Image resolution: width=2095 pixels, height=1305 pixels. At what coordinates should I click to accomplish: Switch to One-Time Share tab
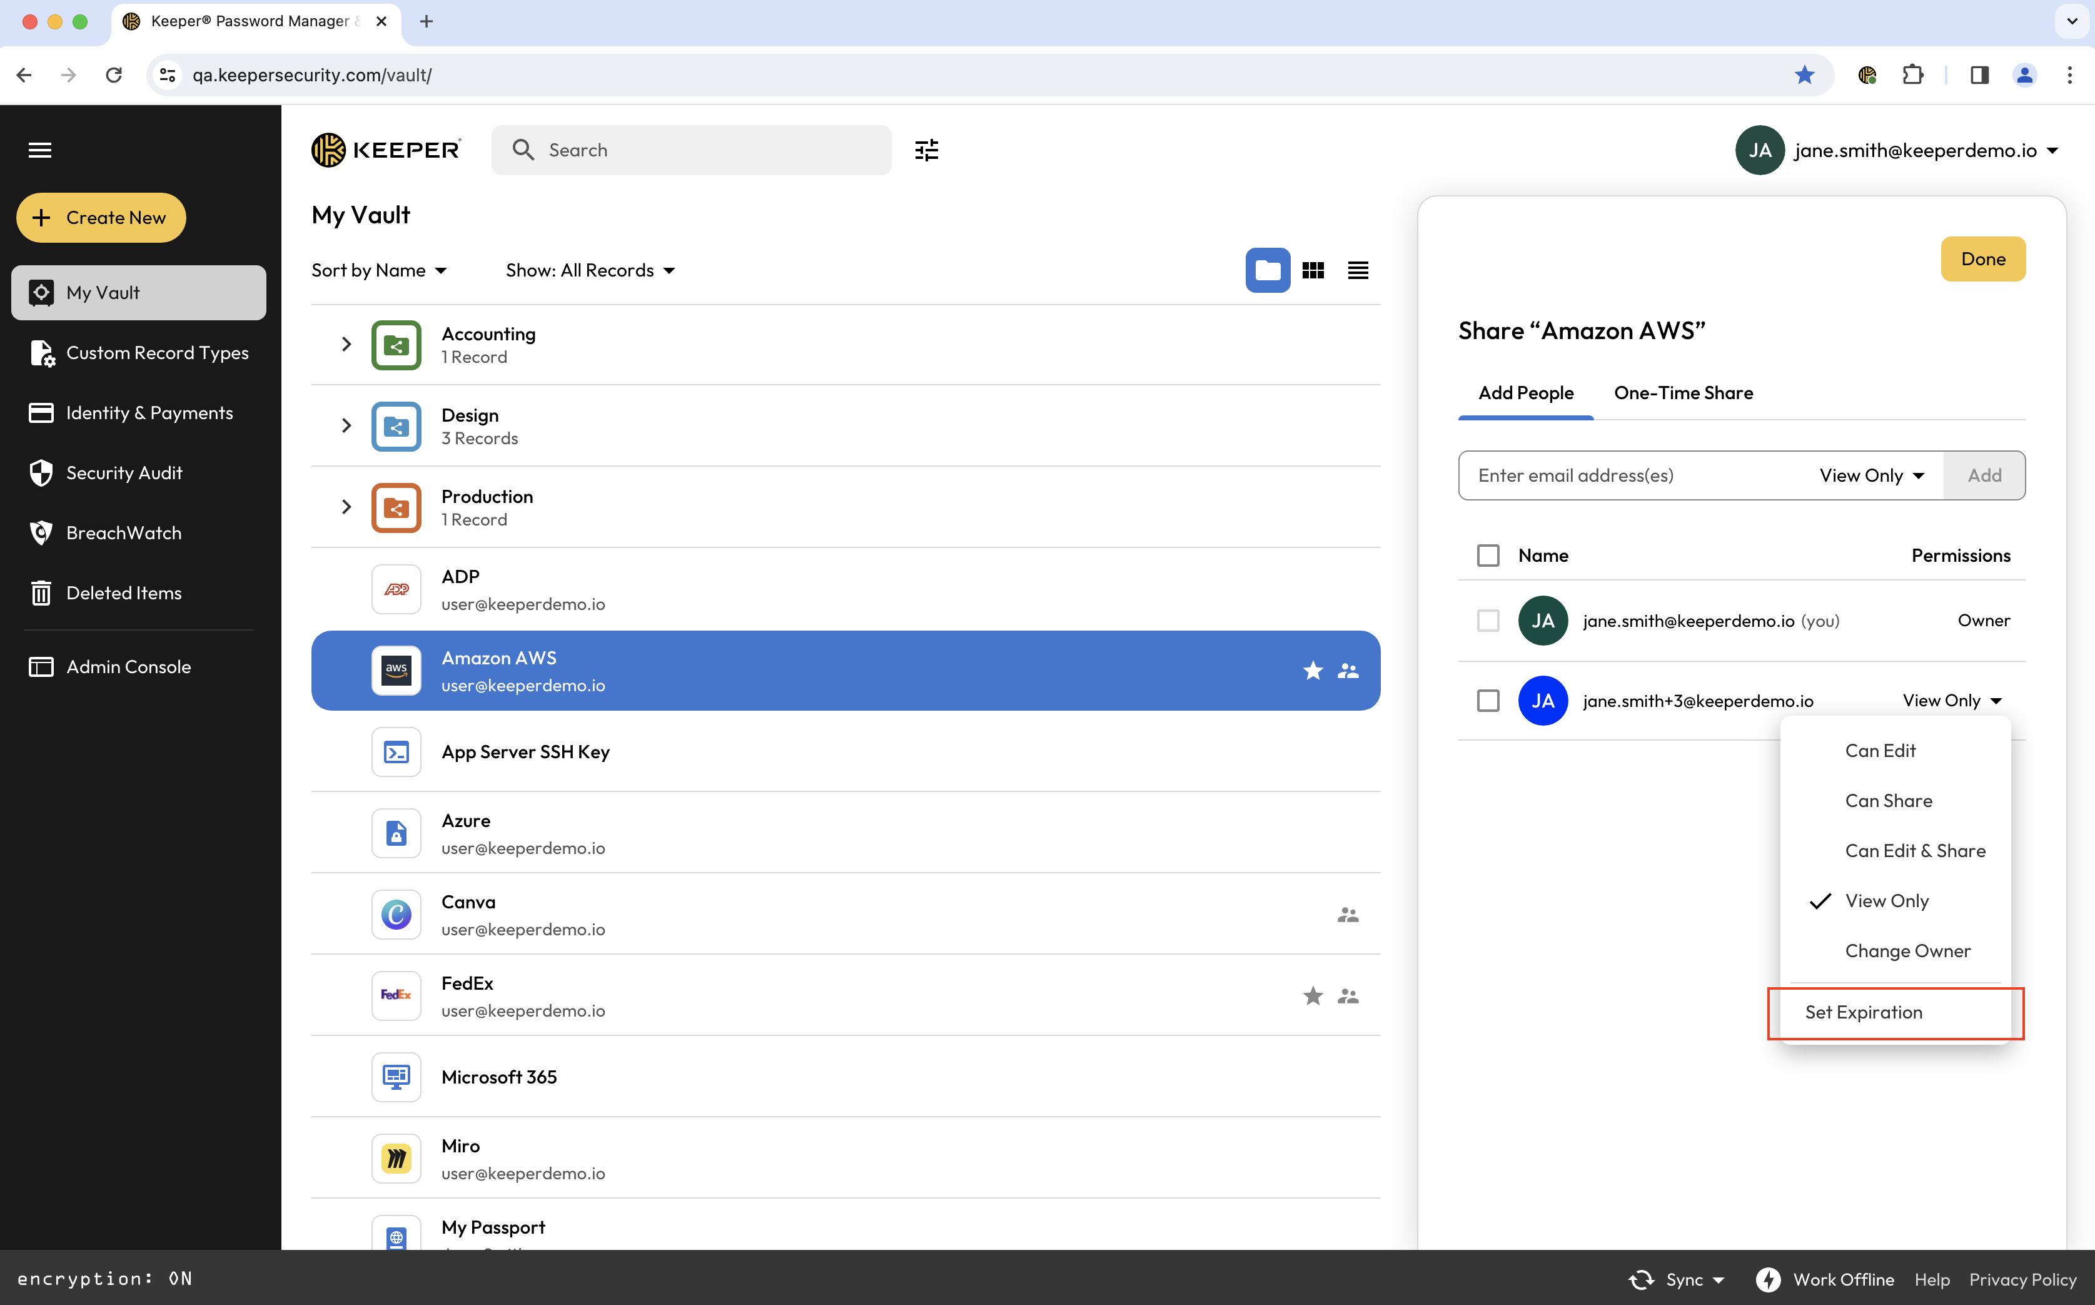pos(1682,394)
